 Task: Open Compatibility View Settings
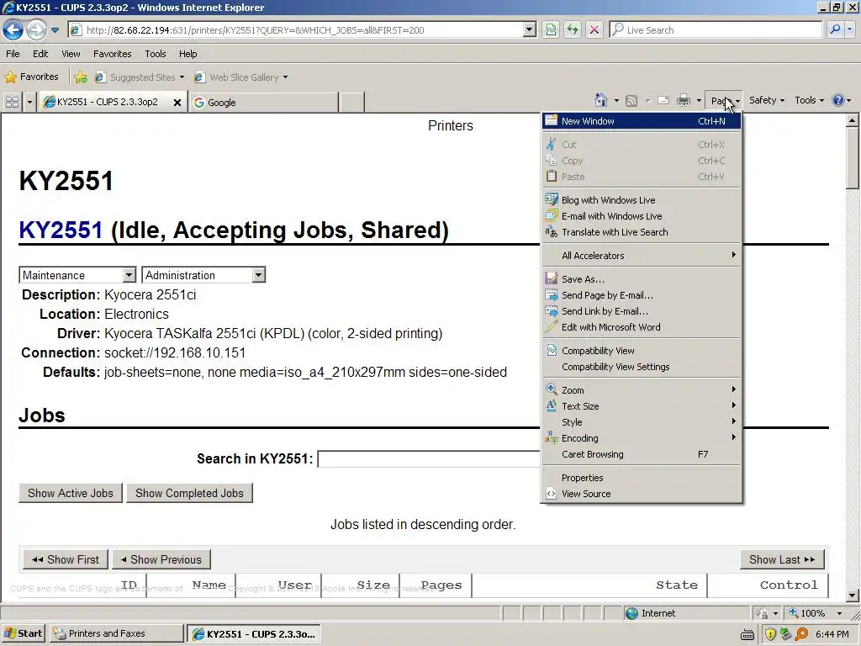[x=642, y=367]
